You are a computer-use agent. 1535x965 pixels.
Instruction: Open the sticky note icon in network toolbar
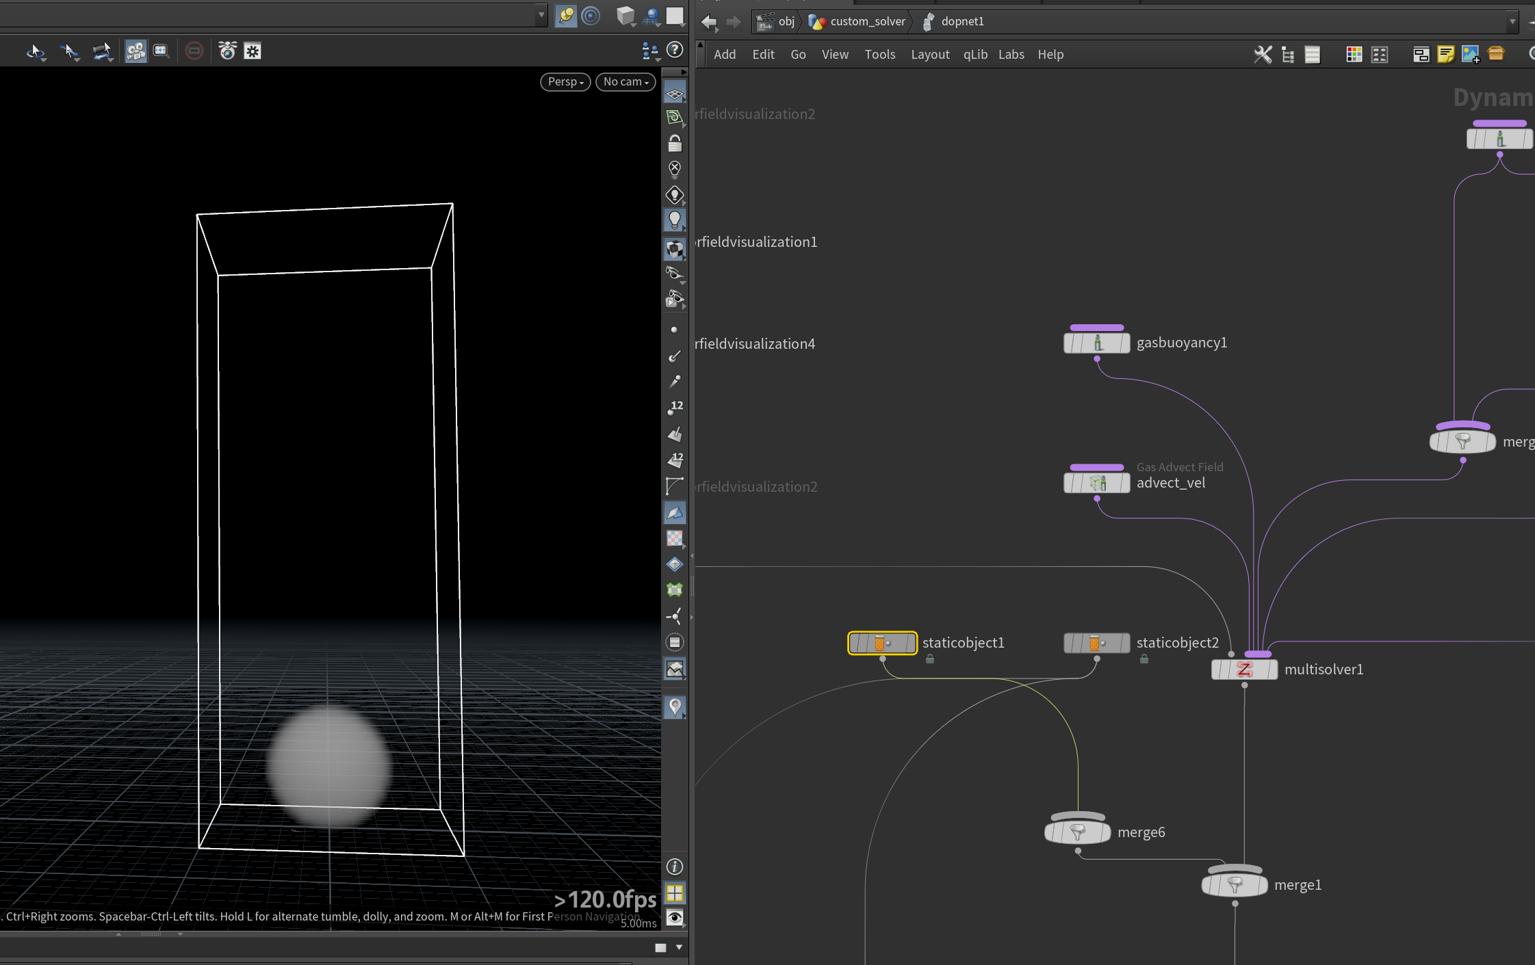[x=1445, y=54]
